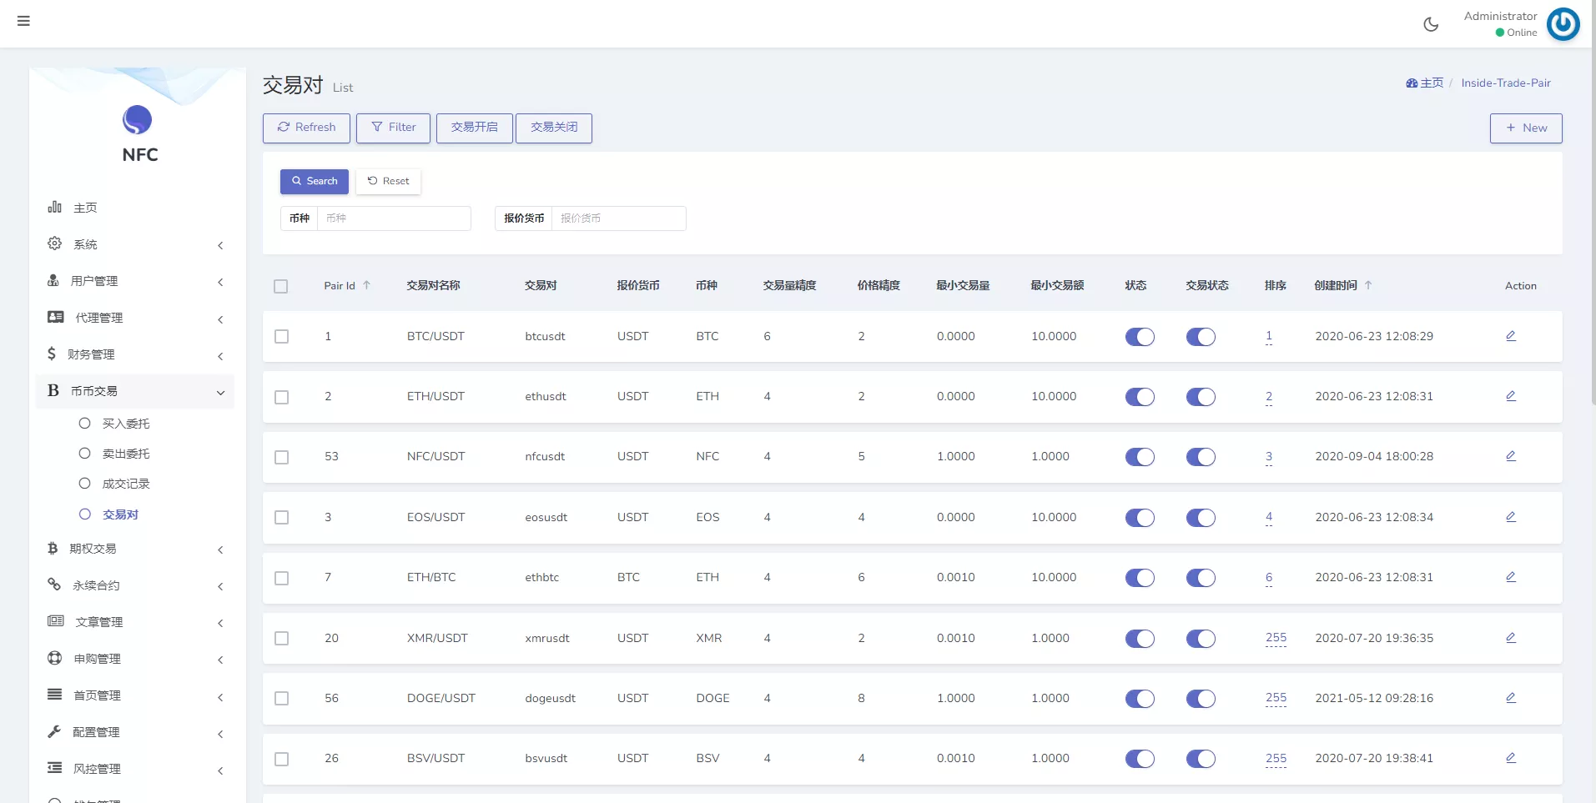The image size is (1596, 803).
Task: Sort by Pair Id arrow icon
Action: point(366,285)
